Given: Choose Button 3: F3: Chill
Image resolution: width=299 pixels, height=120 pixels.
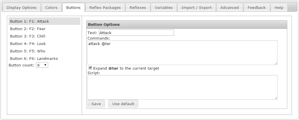Looking at the screenshot, I should (28, 36).
